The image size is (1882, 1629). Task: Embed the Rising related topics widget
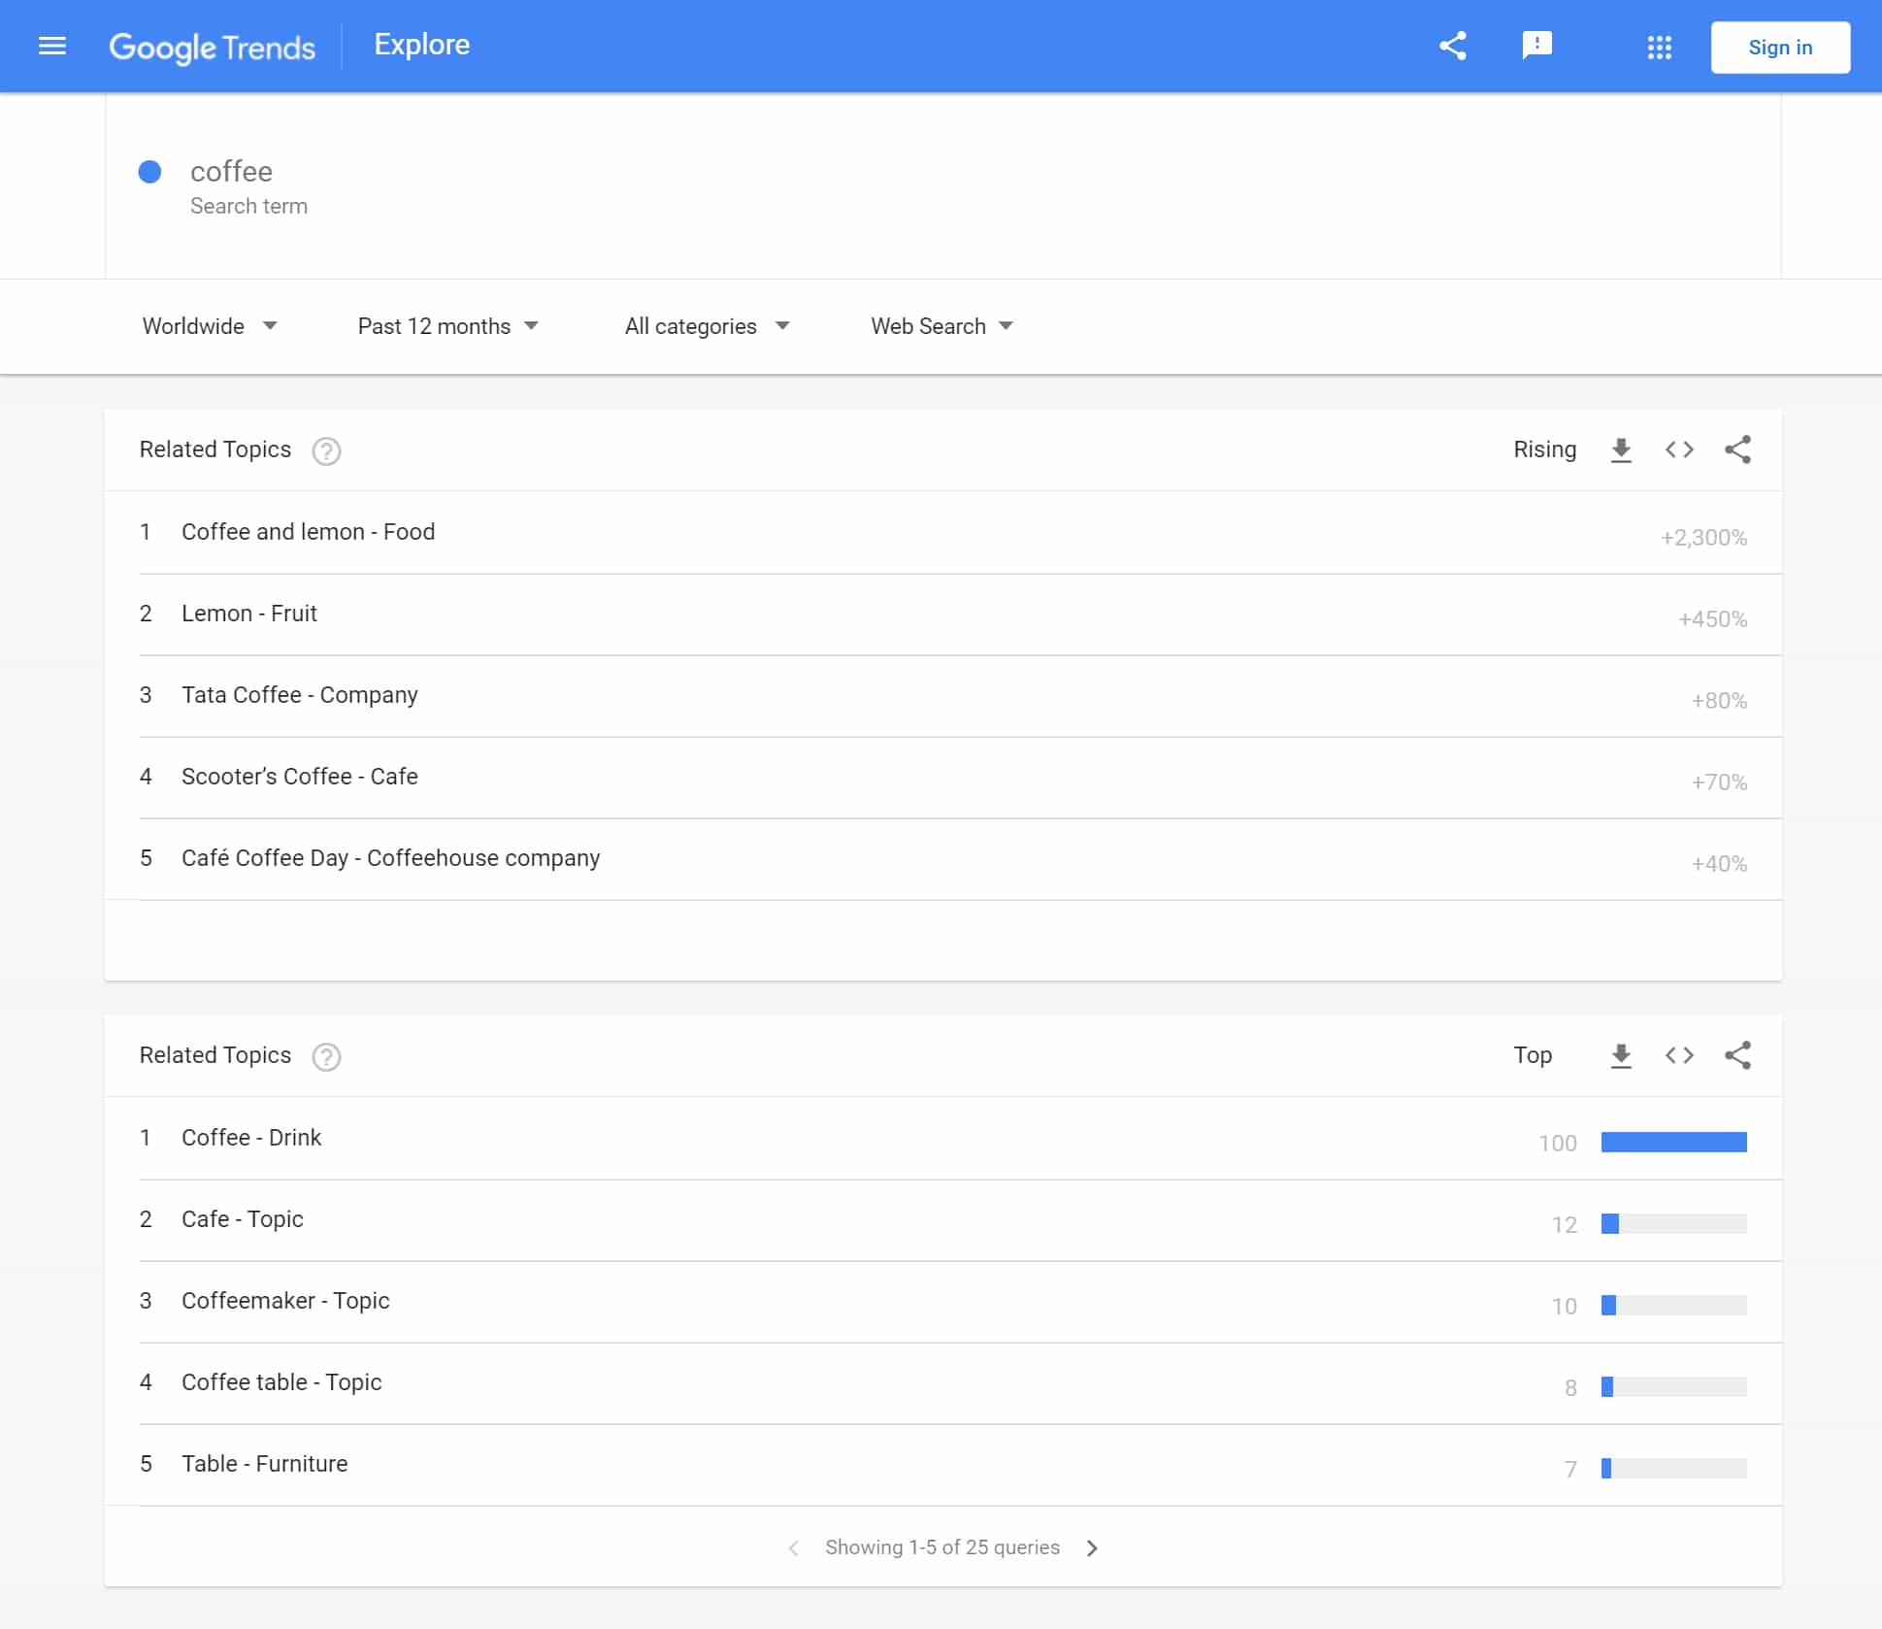1679,449
